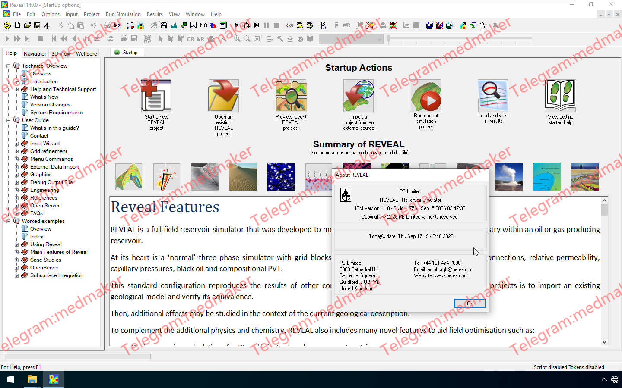The width and height of the screenshot is (622, 388).
Task: Click the thermometer icon in the toolbar
Action: tap(130, 25)
